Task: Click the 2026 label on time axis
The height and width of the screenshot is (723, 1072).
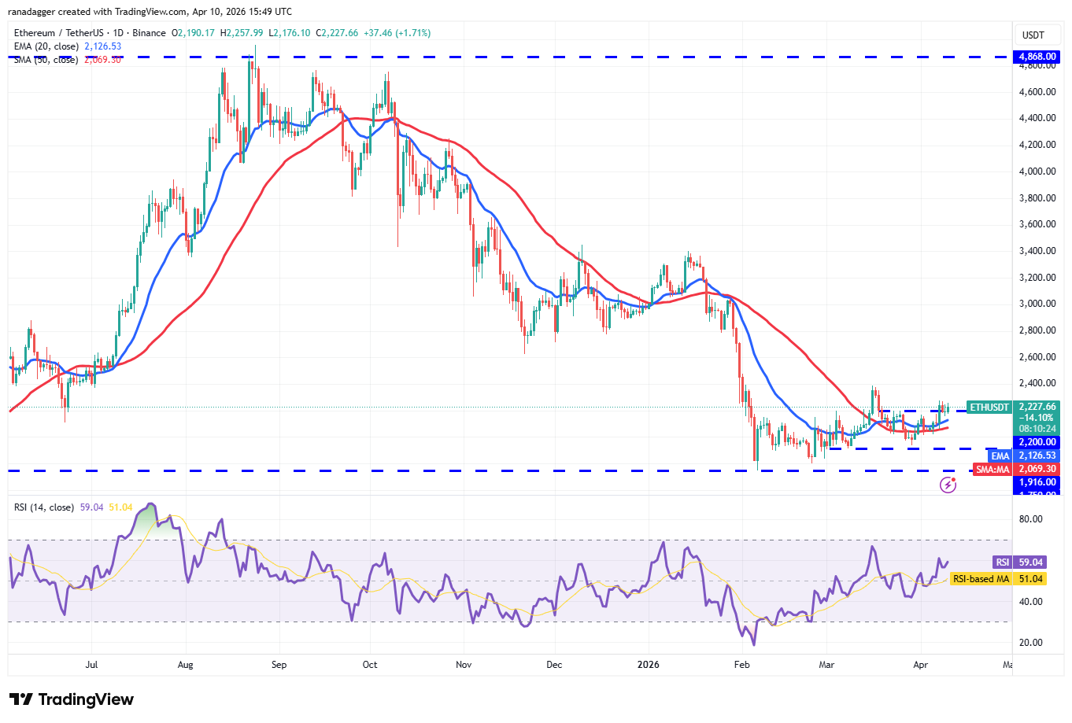Action: coord(648,665)
